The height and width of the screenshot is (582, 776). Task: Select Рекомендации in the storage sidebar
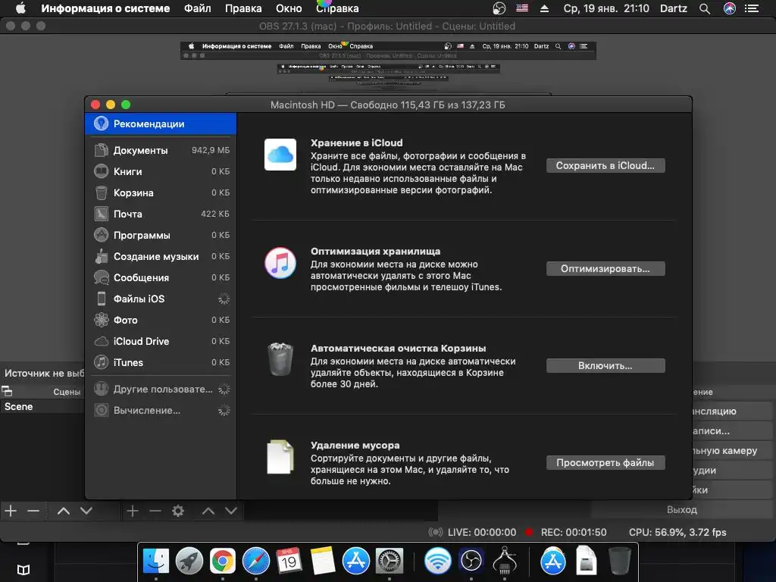pyautogui.click(x=161, y=124)
